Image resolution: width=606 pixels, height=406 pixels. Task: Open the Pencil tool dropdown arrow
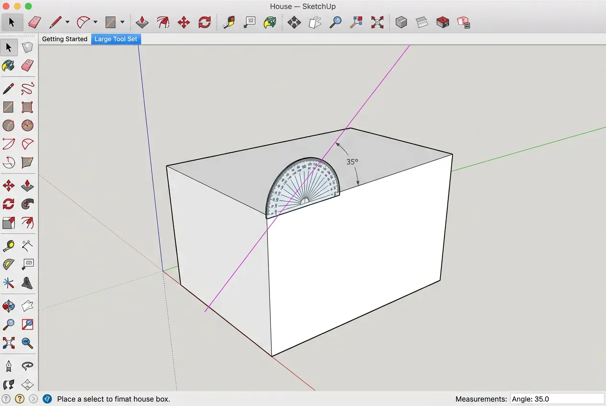coord(67,22)
